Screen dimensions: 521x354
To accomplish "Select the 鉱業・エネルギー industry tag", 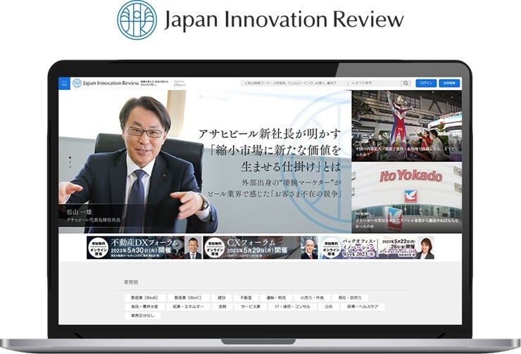I will click(x=189, y=307).
